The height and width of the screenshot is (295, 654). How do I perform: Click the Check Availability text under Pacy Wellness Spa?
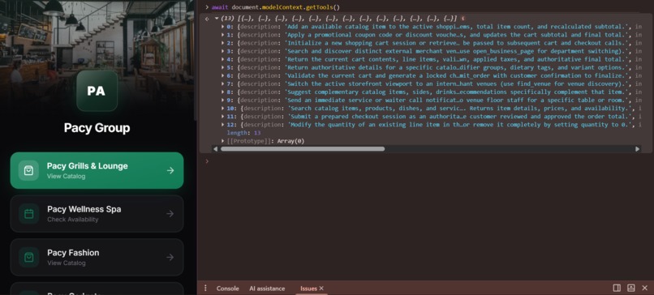click(73, 220)
